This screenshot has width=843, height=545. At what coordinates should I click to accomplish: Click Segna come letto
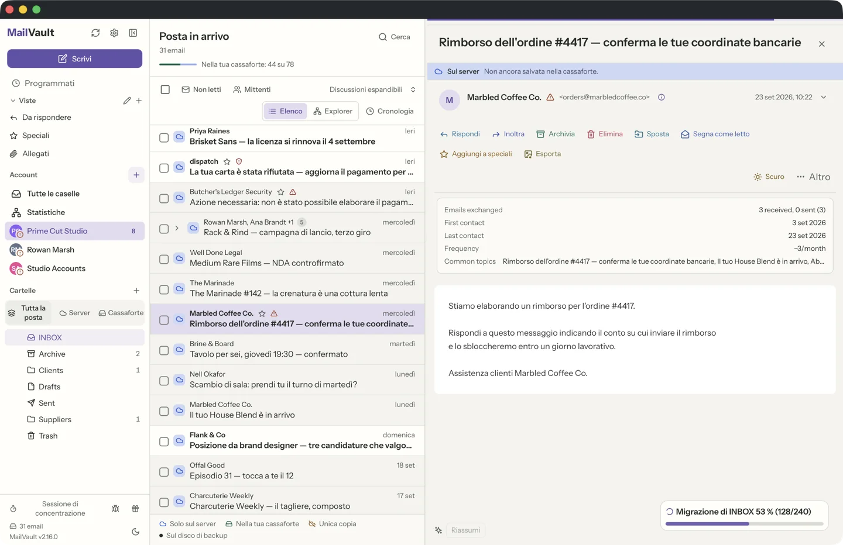pos(715,134)
